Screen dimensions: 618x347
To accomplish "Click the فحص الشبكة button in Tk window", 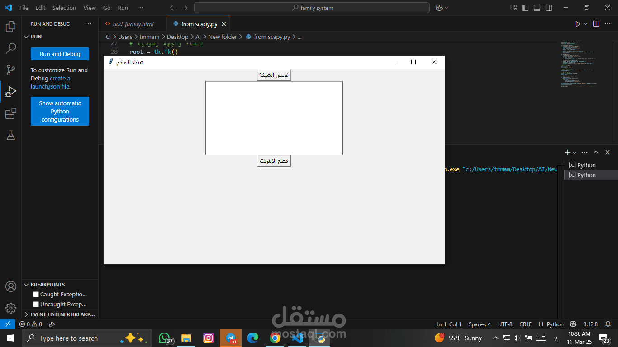I will click(x=274, y=75).
